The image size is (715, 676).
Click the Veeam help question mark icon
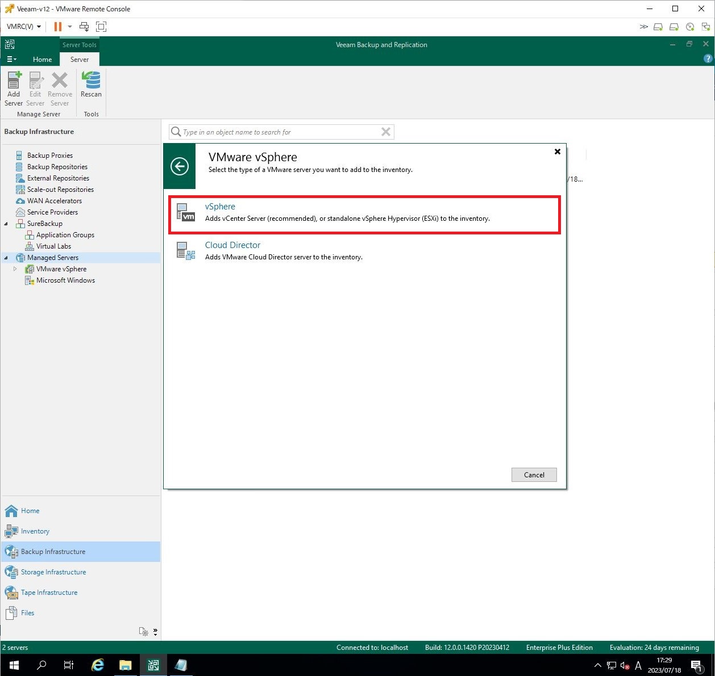pos(708,58)
